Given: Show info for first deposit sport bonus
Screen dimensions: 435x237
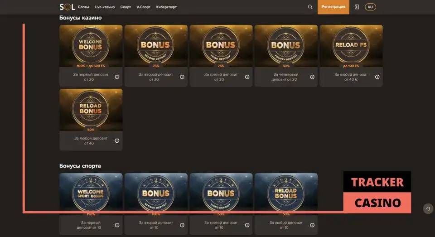Looking at the screenshot, I should (117, 225).
